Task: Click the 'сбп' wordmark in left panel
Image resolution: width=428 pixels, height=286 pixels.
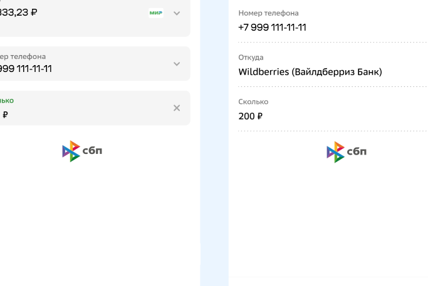Action: 92,151
